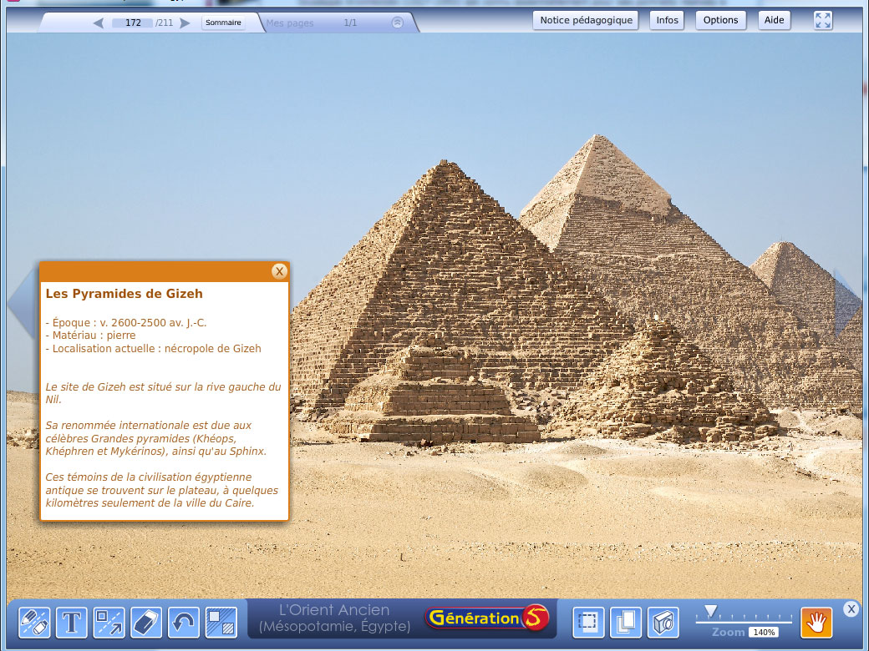Click the move/resize selection tool
The width and height of the screenshot is (869, 651).
[x=109, y=623]
